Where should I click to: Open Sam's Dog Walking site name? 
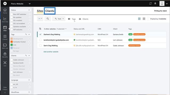coord(51,46)
